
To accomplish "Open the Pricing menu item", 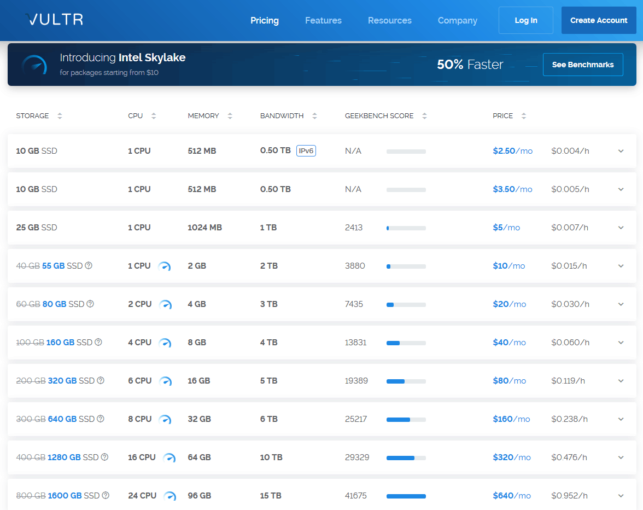I will click(265, 20).
